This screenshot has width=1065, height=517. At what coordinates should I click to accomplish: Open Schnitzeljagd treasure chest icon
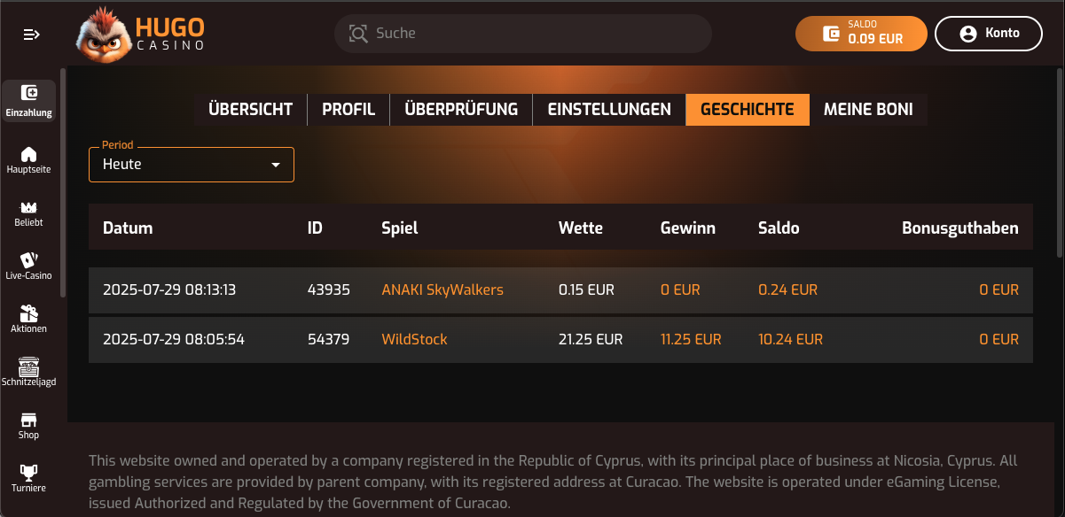pos(29,367)
